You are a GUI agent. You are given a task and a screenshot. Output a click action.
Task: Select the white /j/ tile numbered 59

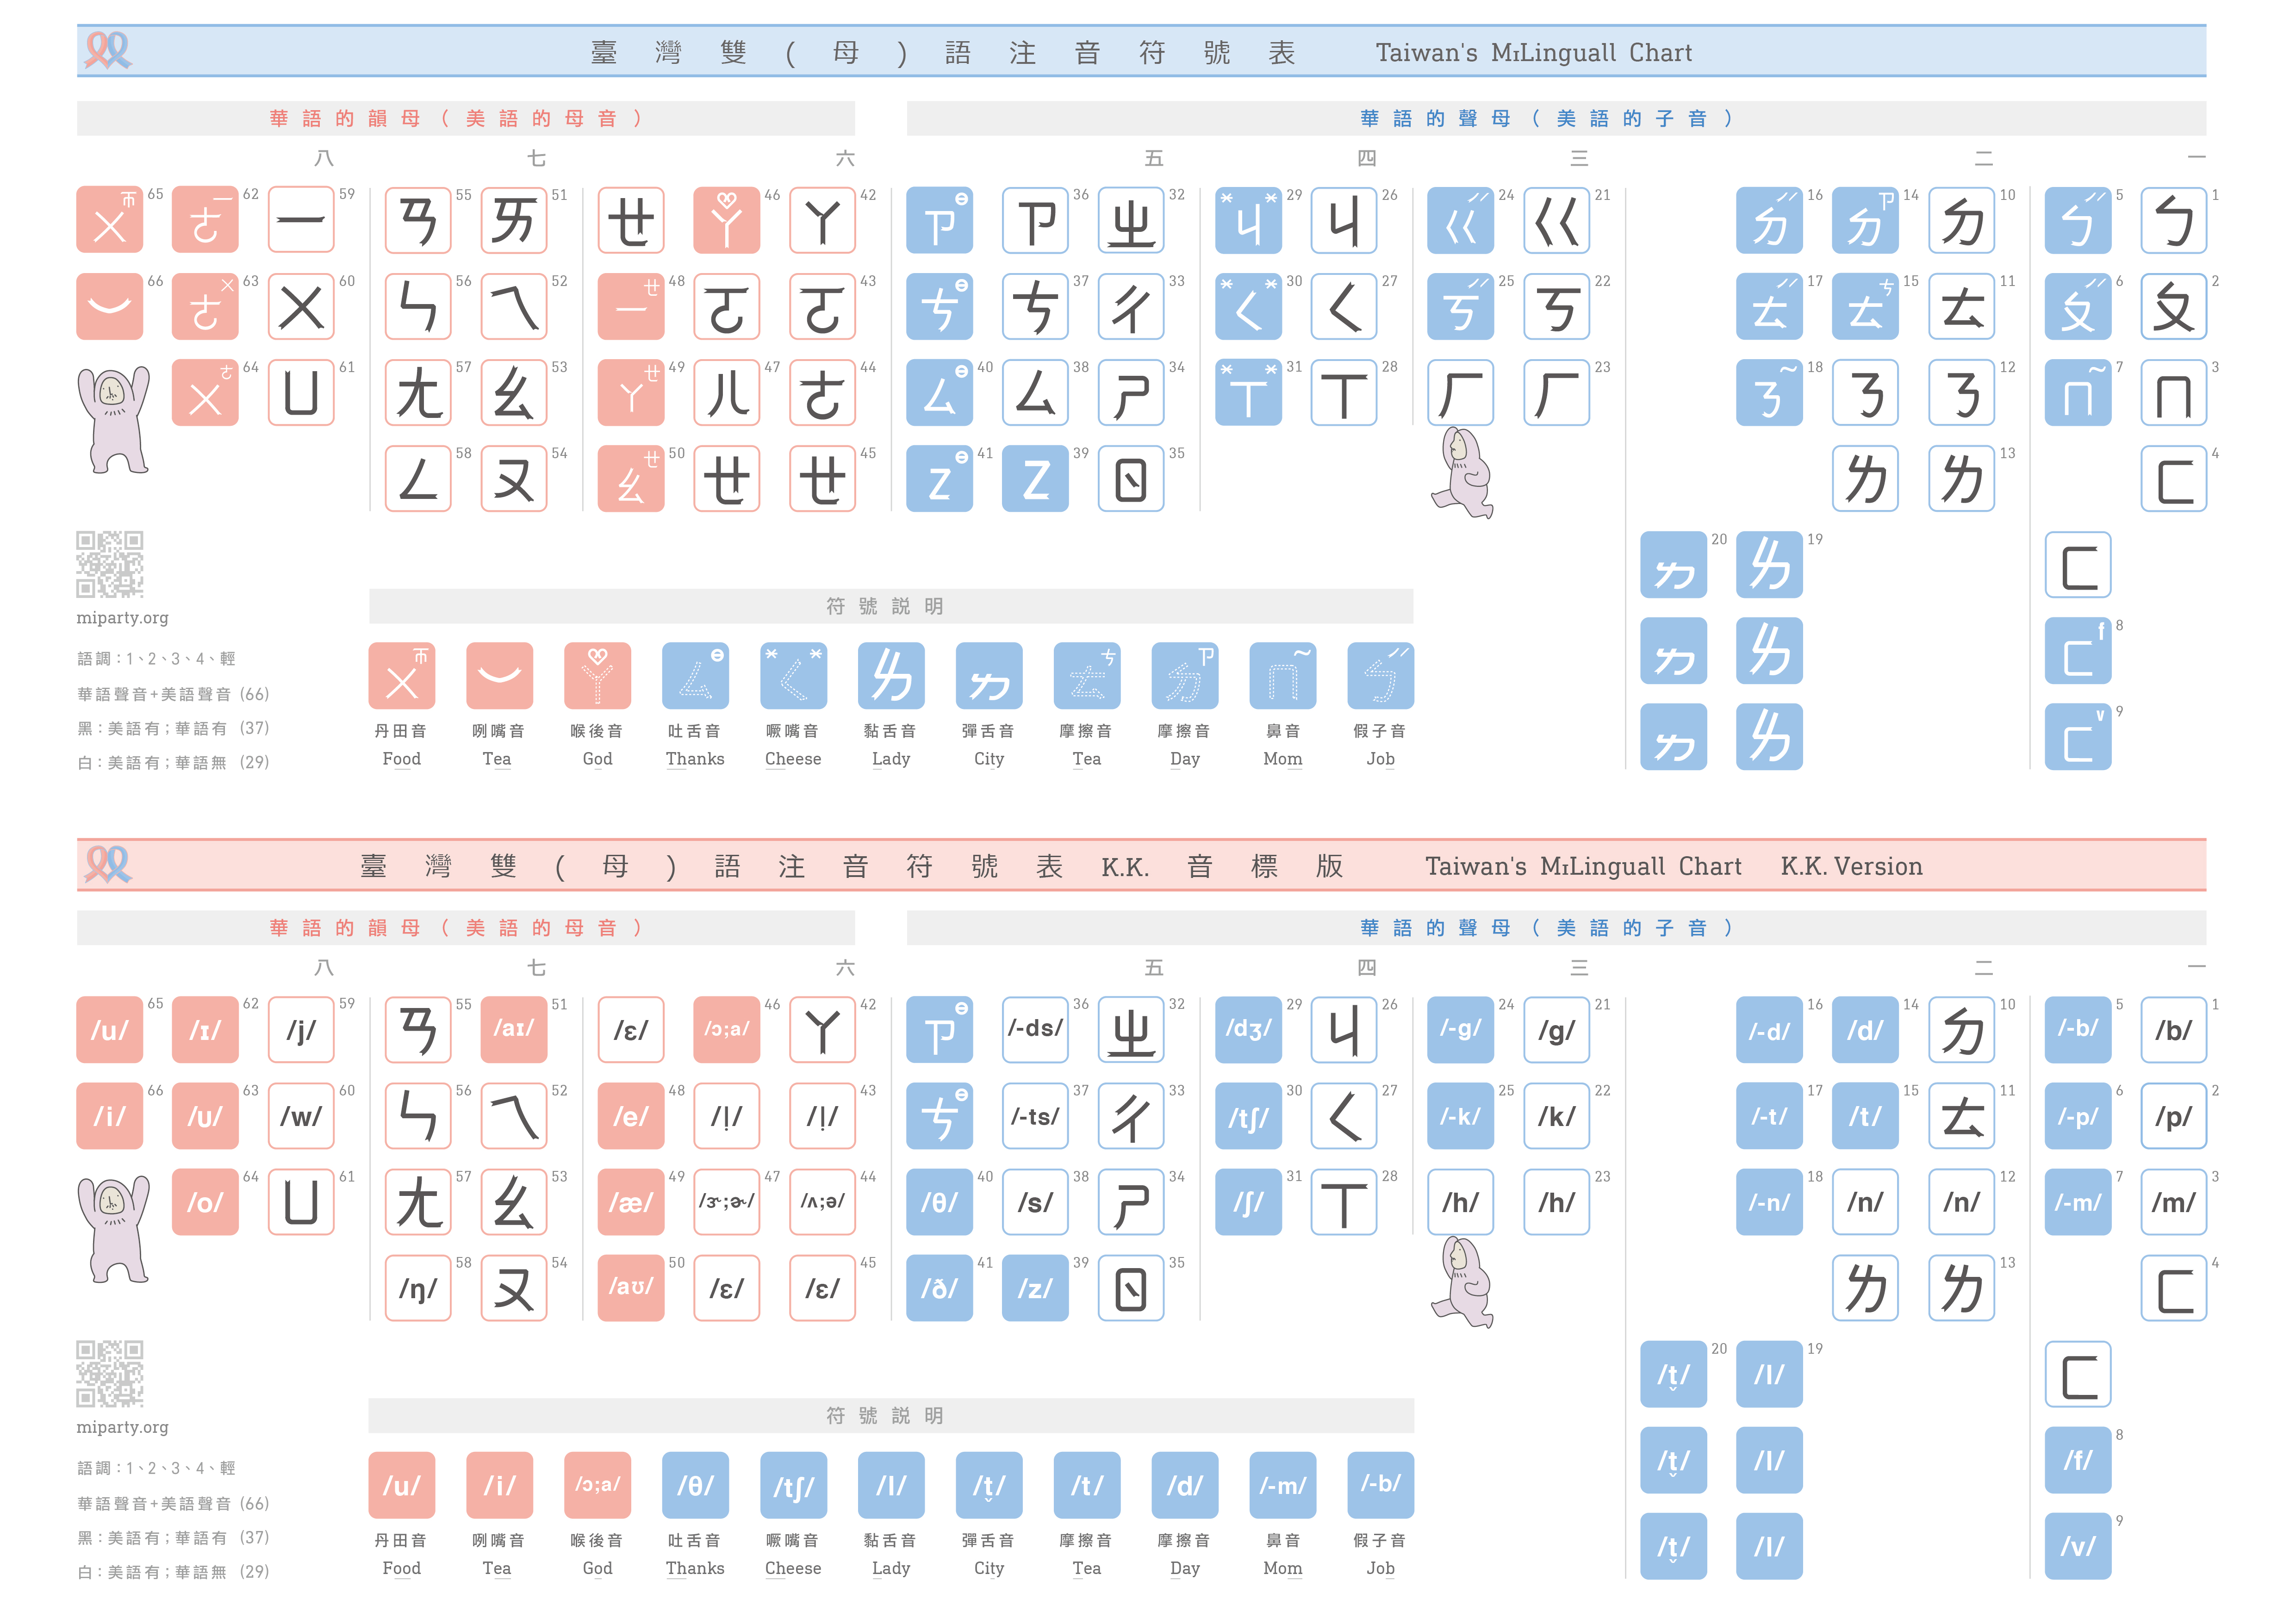pyautogui.click(x=301, y=1030)
